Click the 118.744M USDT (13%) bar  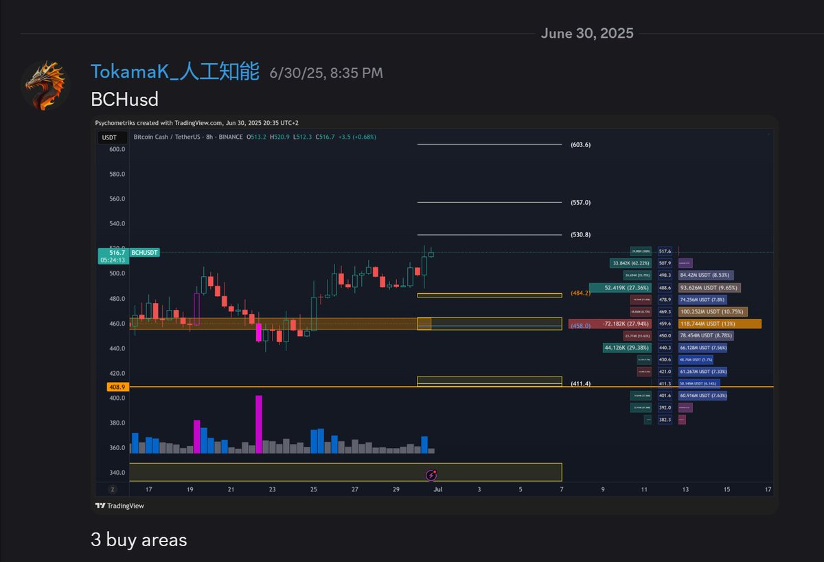pyautogui.click(x=720, y=324)
